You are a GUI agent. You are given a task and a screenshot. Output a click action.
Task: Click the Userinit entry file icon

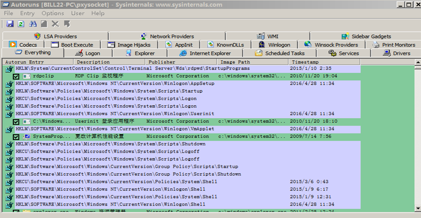pyautogui.click(x=27, y=122)
